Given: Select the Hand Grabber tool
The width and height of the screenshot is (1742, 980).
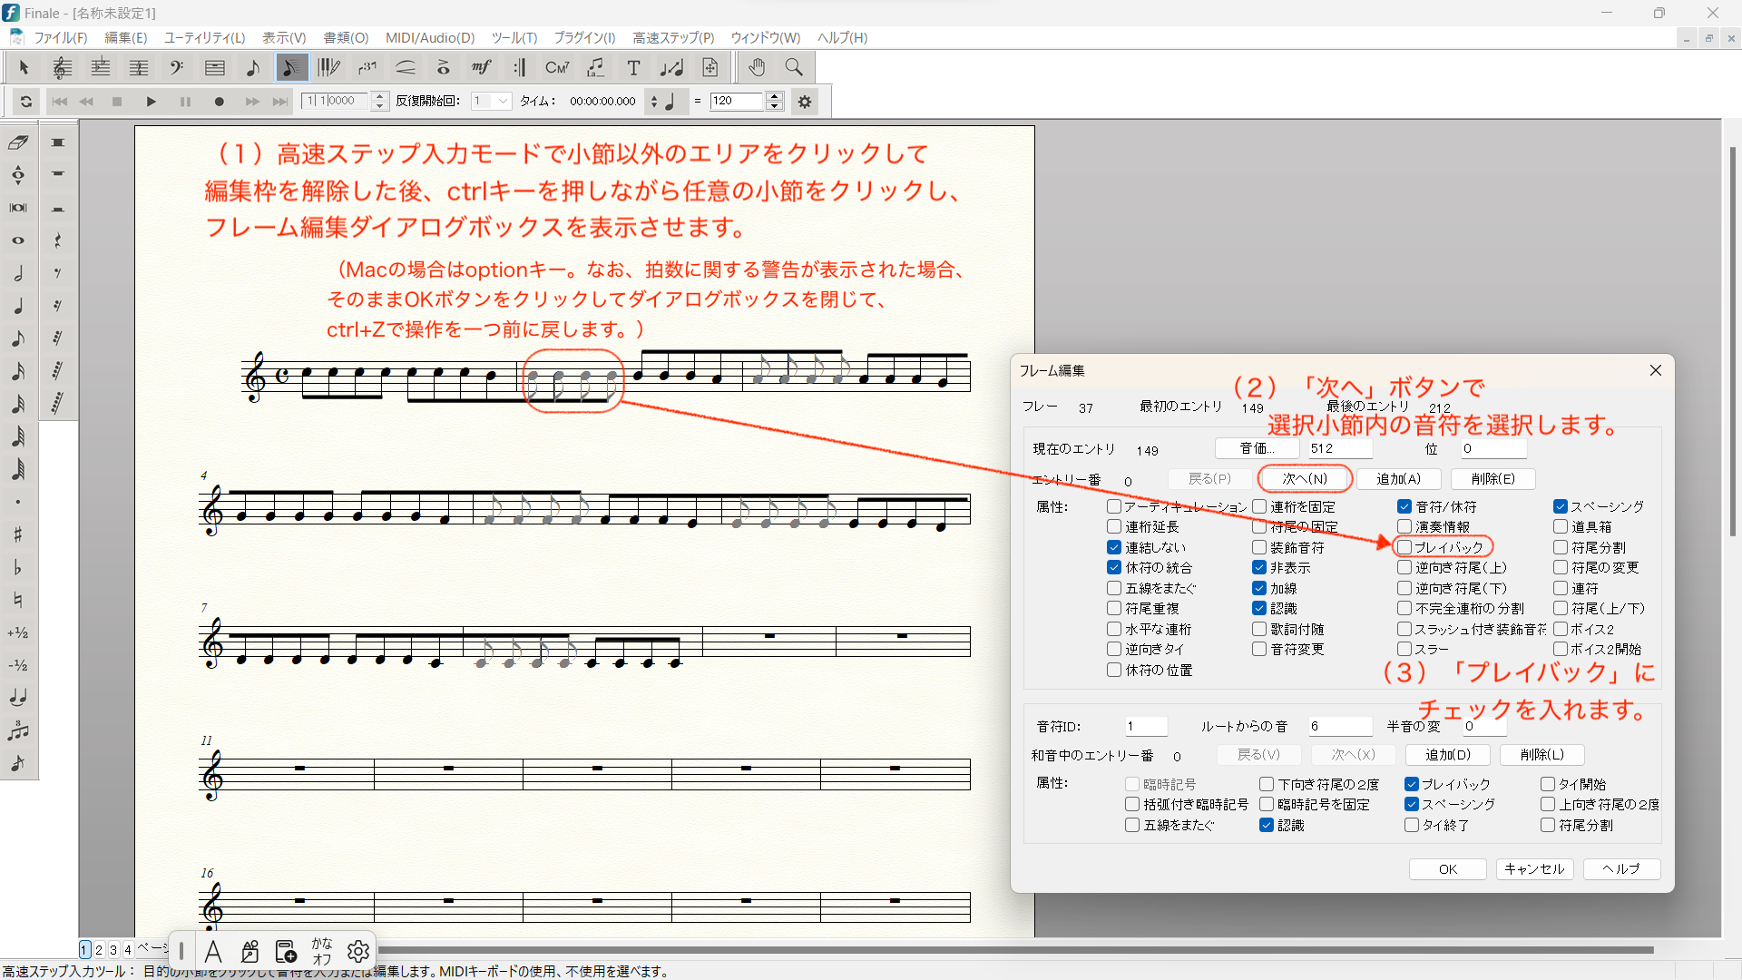Looking at the screenshot, I should pyautogui.click(x=757, y=67).
